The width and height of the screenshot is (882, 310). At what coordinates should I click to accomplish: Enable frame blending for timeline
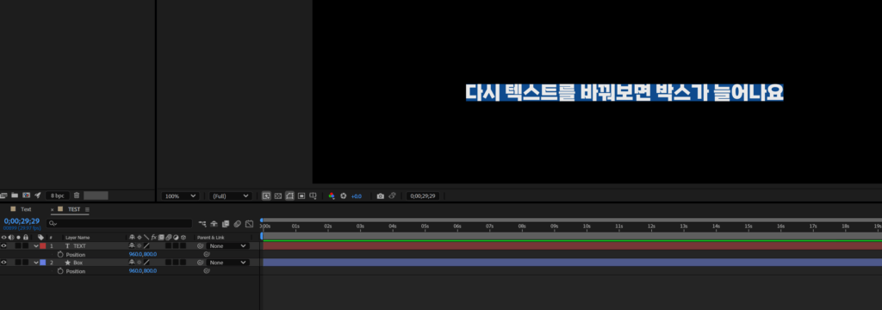226,223
